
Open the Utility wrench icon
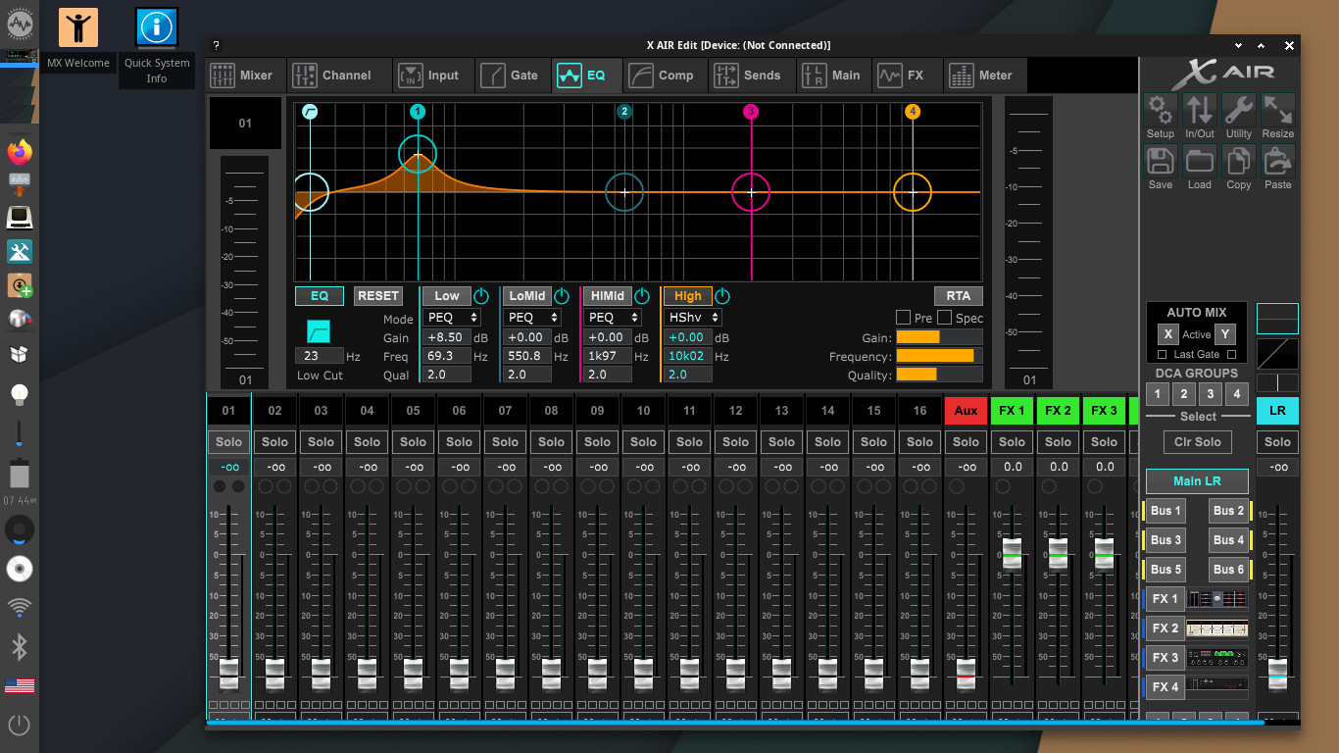(1239, 111)
